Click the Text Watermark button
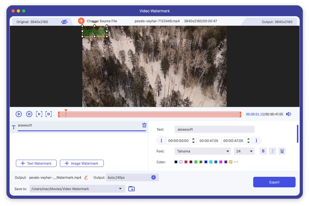309x206 pixels. point(36,164)
